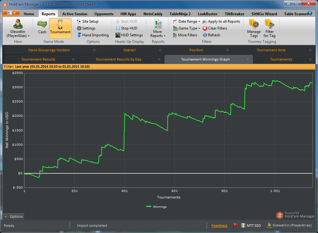Open More Filters
The image size is (318, 233).
(x=185, y=35)
